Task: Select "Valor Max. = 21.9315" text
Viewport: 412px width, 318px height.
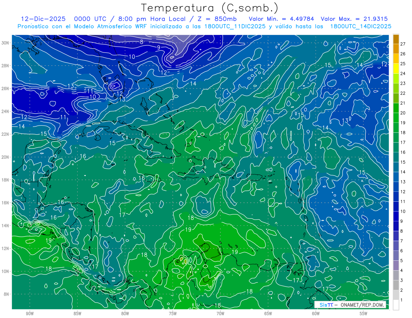Action: click(354, 19)
